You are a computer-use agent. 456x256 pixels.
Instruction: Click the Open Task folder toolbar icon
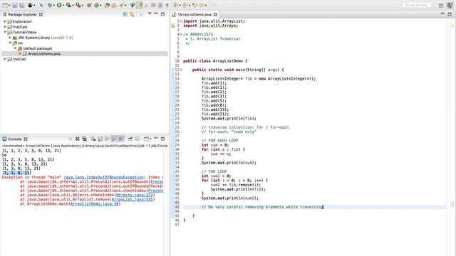pos(114,5)
